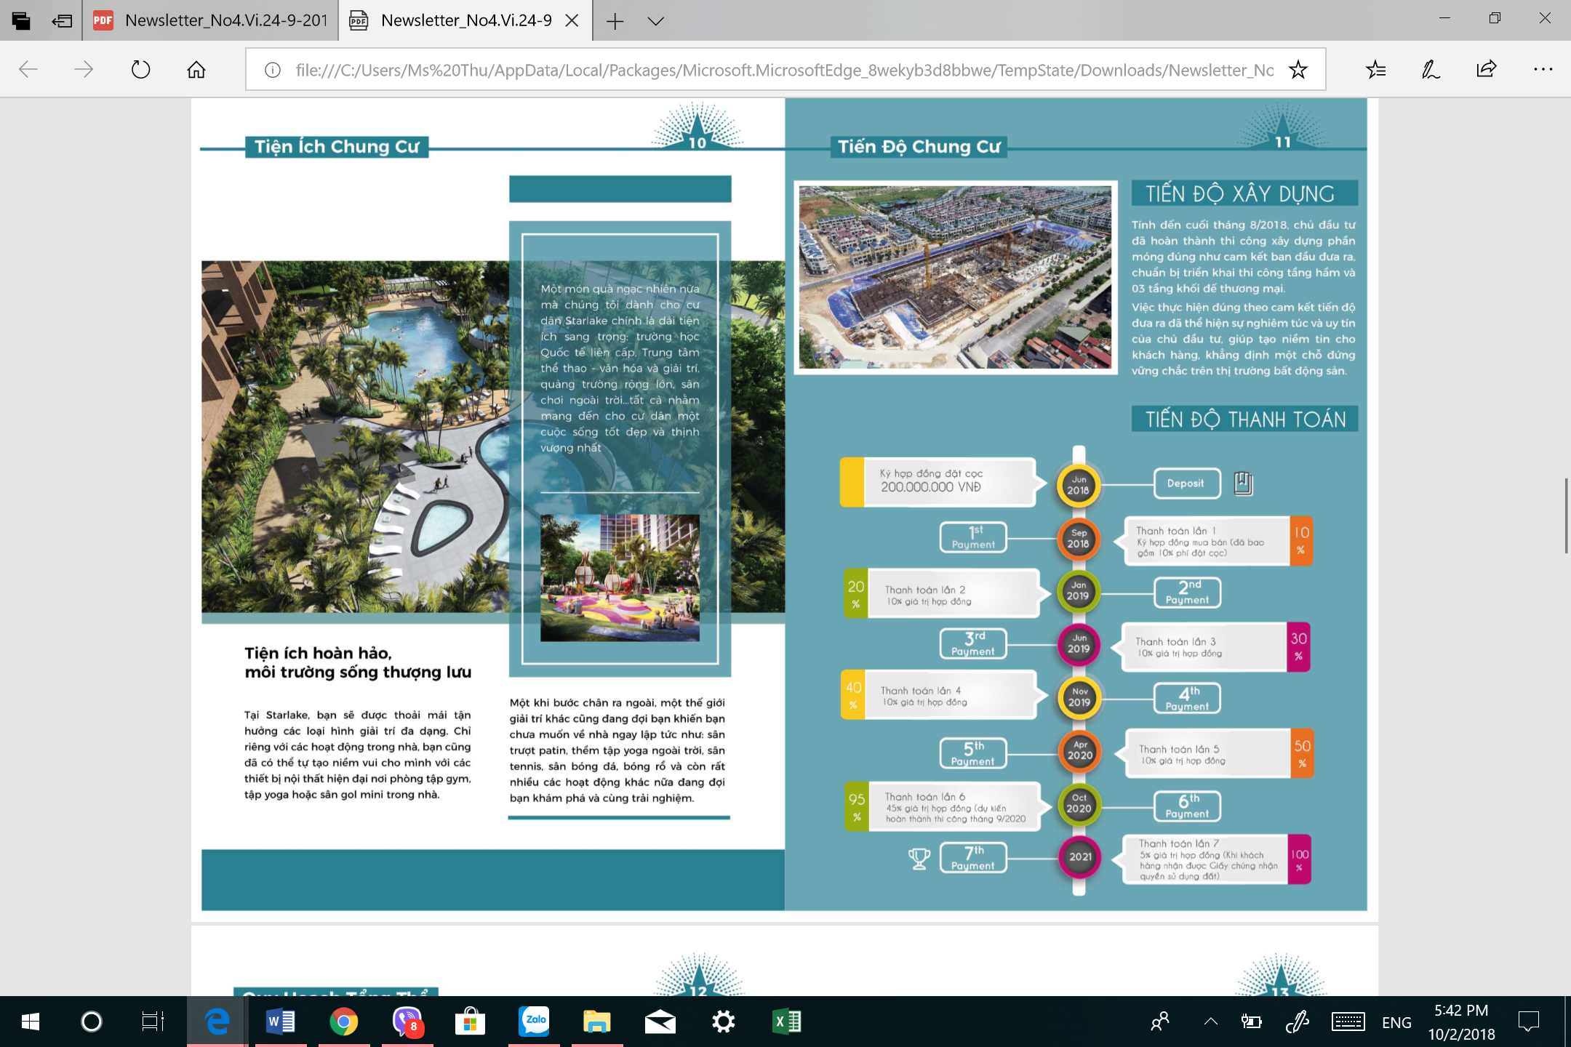Image resolution: width=1571 pixels, height=1047 pixels.
Task: Switch to first Newsletter_No4 PDF tab
Action: [x=211, y=20]
